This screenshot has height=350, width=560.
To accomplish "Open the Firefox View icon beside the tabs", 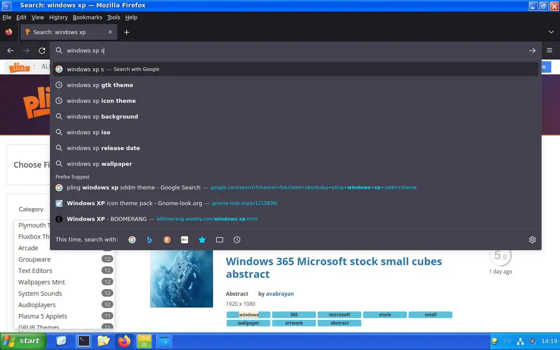I will [9, 32].
